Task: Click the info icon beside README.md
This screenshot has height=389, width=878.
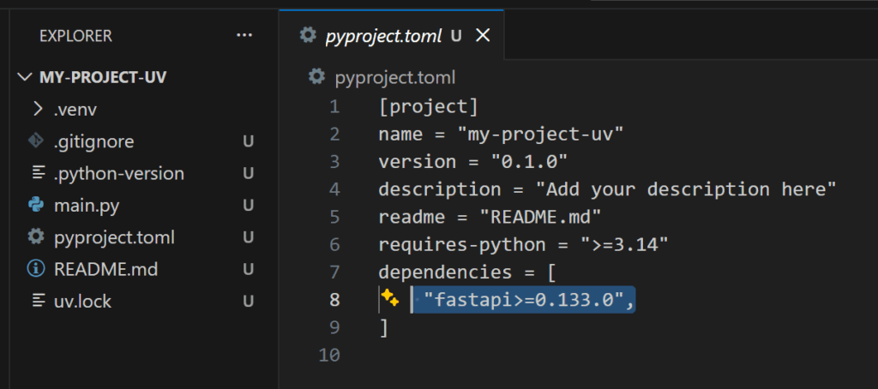Action: pyautogui.click(x=36, y=269)
